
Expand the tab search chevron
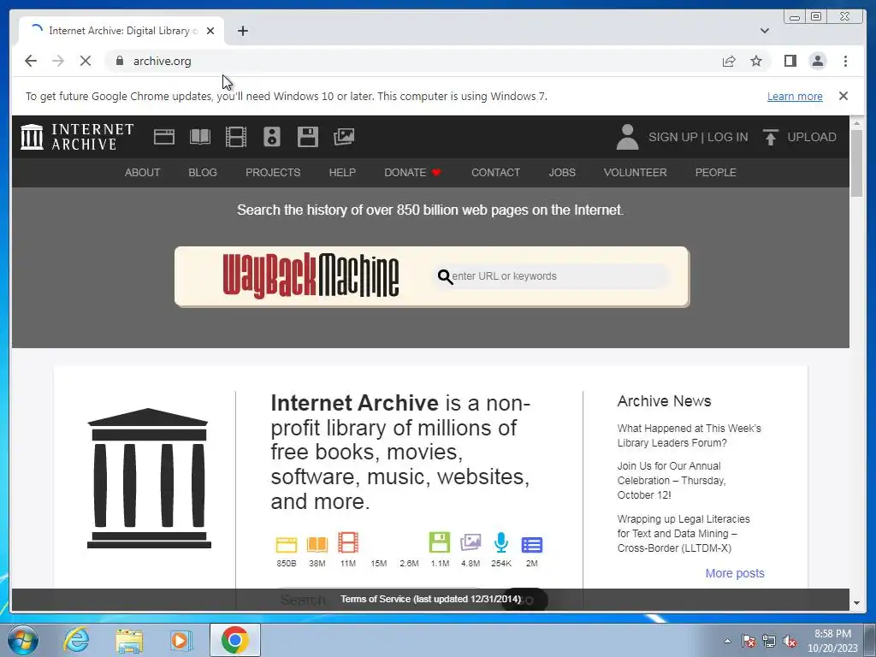[x=765, y=31]
